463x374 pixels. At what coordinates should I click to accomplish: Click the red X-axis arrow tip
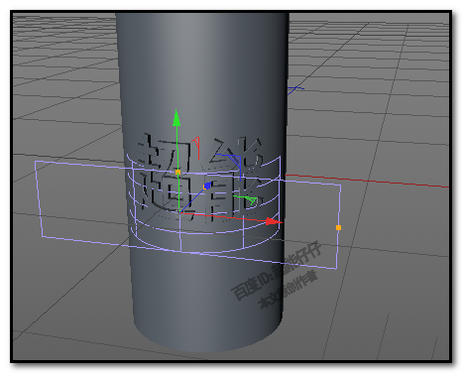point(274,221)
